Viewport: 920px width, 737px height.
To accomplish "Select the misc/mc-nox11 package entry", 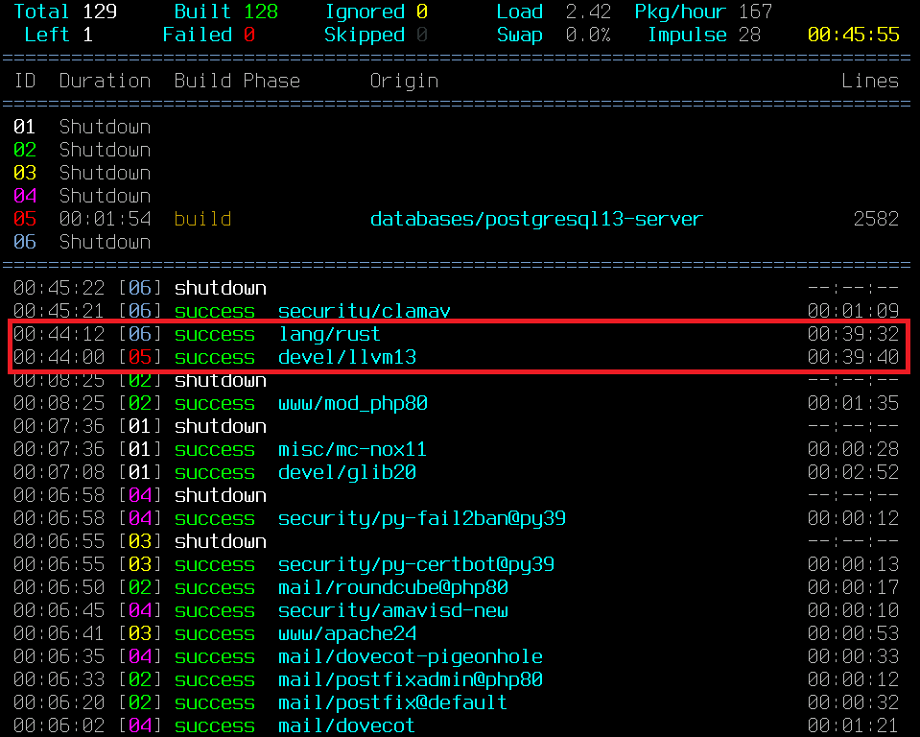I will coord(352,449).
